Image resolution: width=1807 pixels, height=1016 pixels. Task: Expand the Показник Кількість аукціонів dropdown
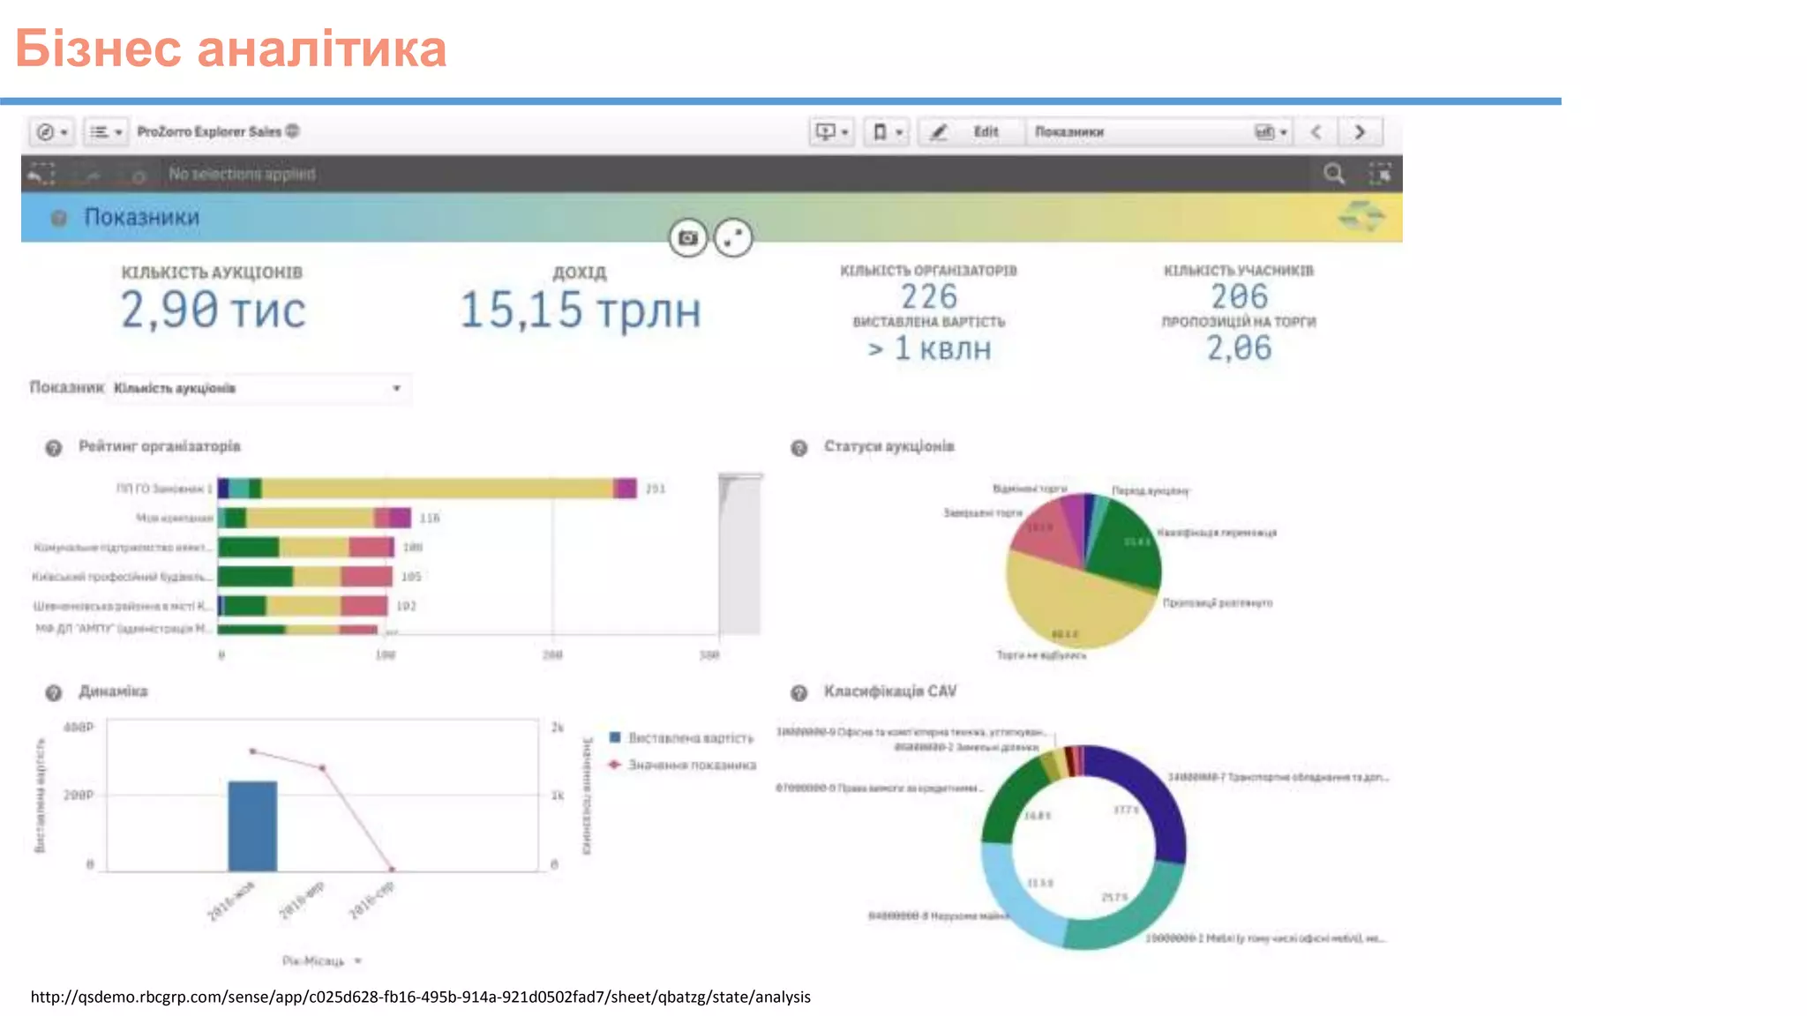(260, 388)
